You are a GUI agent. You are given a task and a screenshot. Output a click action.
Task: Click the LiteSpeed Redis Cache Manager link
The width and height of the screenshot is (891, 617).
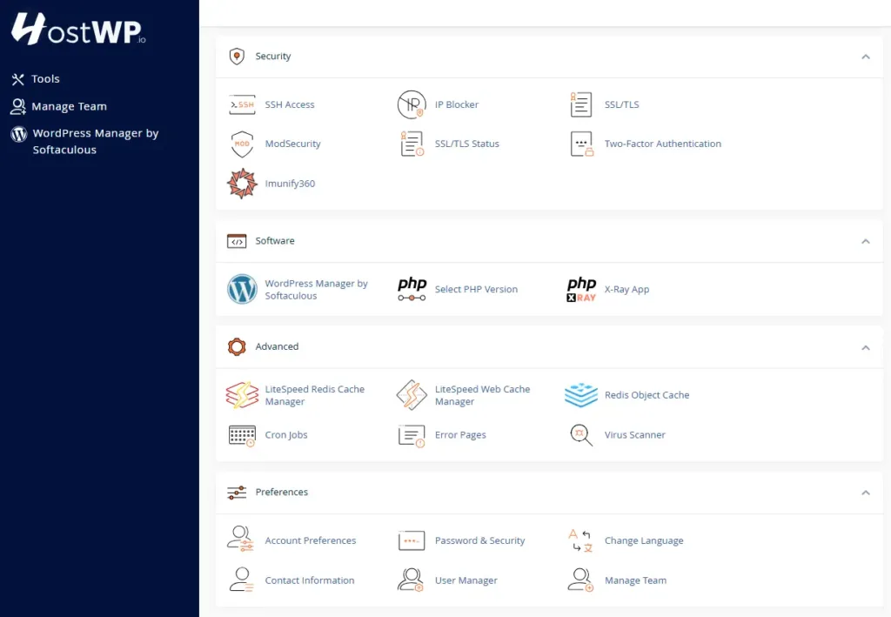coord(315,395)
